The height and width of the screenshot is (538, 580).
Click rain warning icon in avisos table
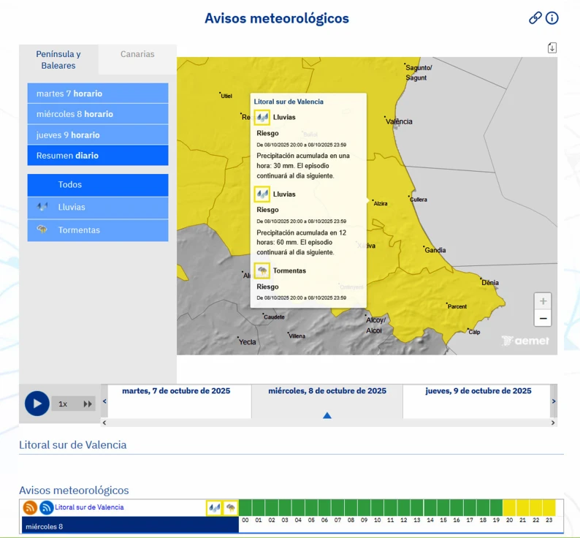click(x=214, y=507)
